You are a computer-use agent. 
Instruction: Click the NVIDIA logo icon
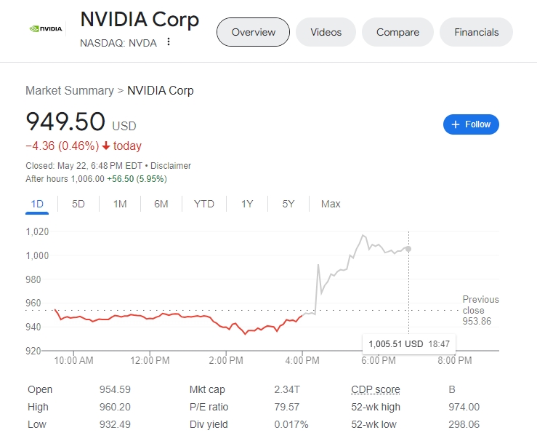pyautogui.click(x=46, y=29)
